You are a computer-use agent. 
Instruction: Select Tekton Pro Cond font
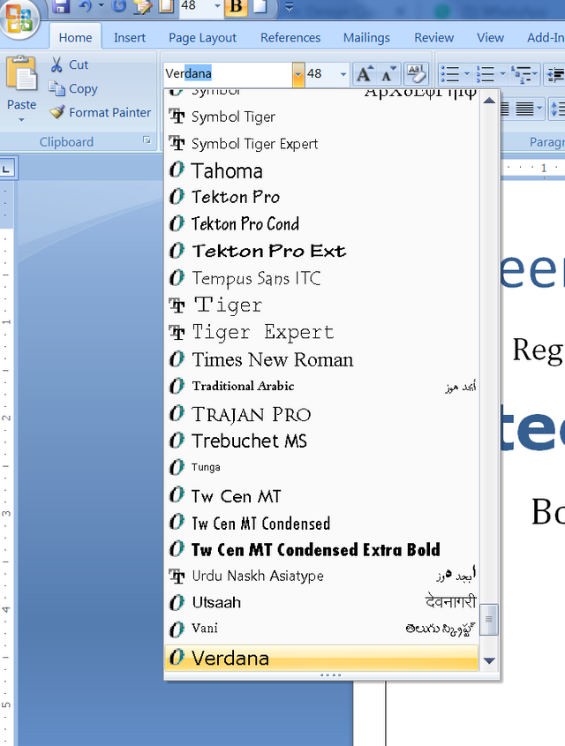coord(321,223)
